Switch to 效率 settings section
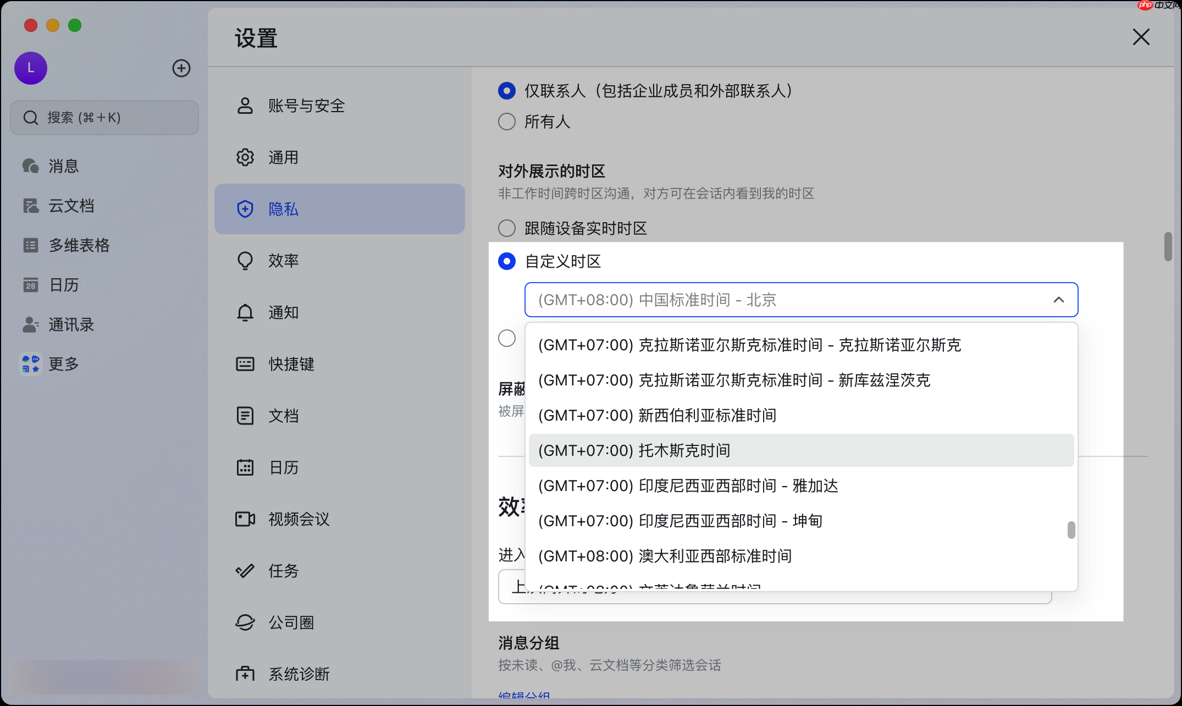The height and width of the screenshot is (706, 1182). point(340,261)
